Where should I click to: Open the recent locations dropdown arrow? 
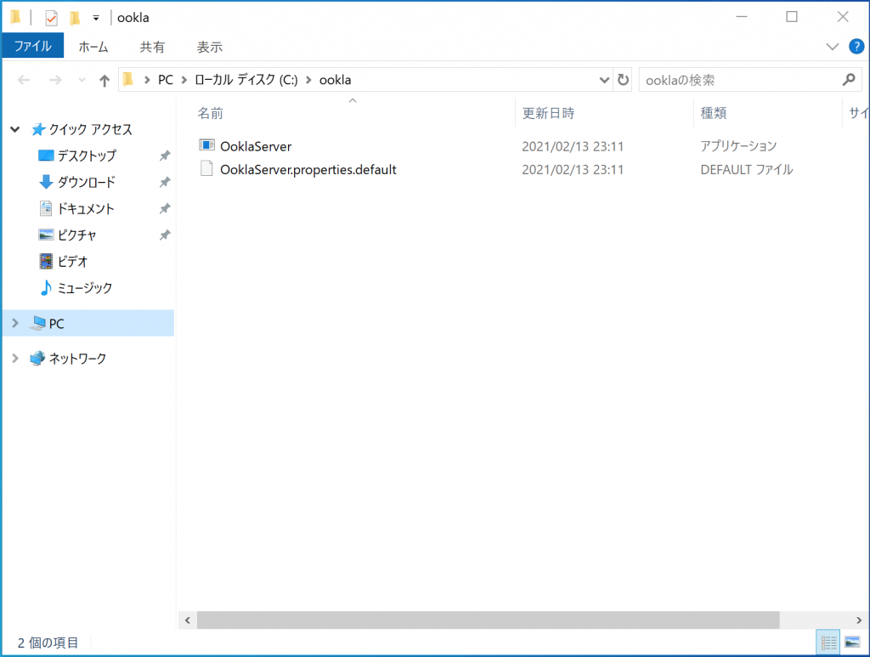point(82,81)
